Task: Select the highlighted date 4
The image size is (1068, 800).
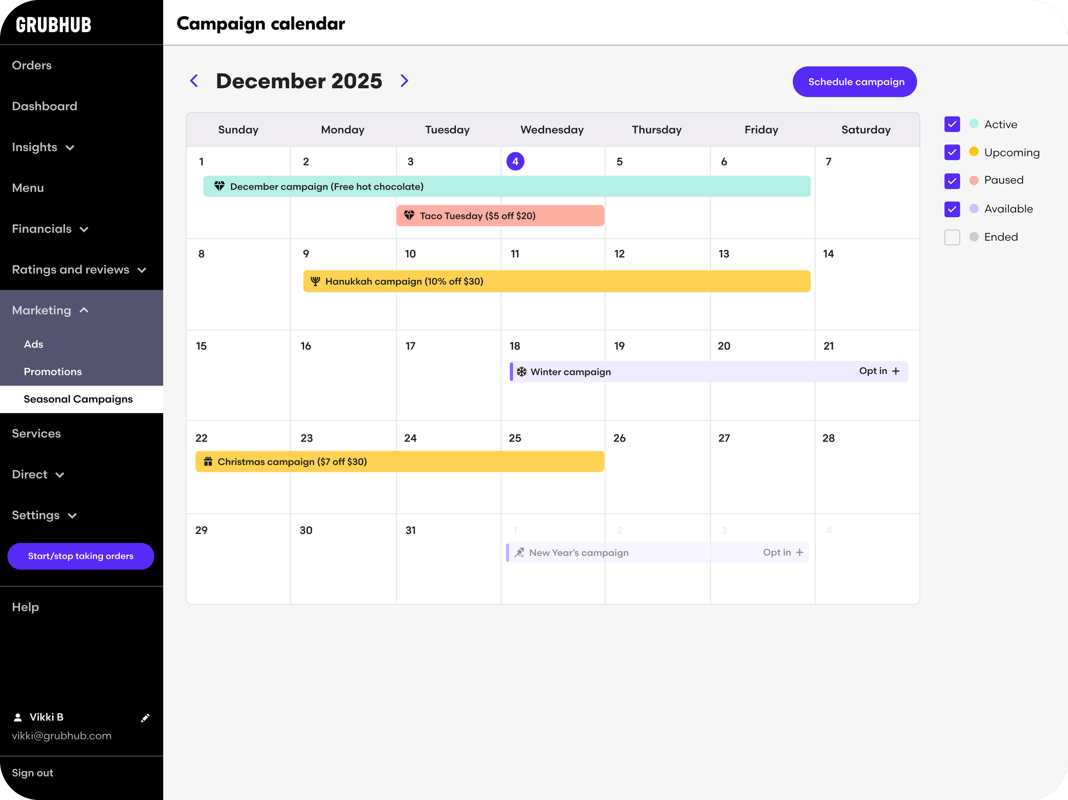Action: click(x=515, y=162)
